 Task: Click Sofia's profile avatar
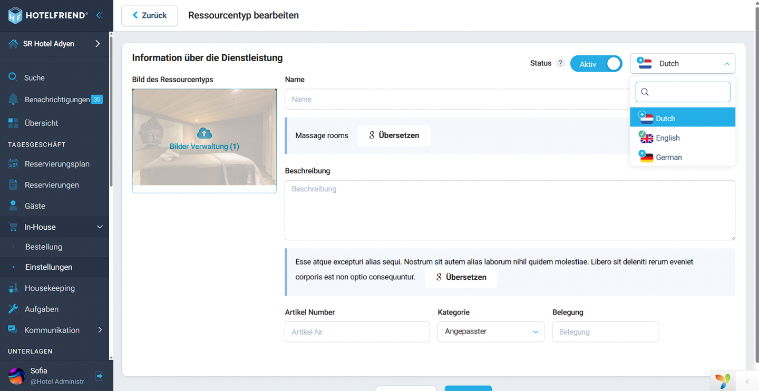point(17,376)
